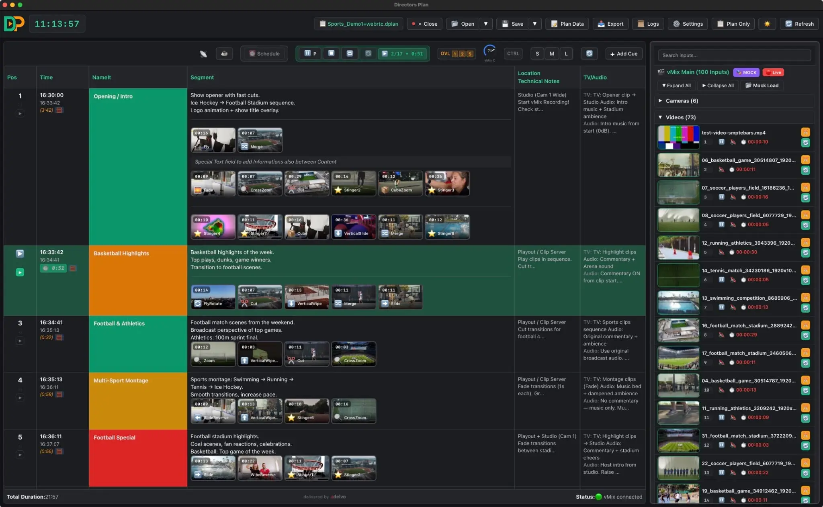Screen dimensions: 823x507
Task: Click the Refresh button in top bar
Action: click(x=799, y=24)
